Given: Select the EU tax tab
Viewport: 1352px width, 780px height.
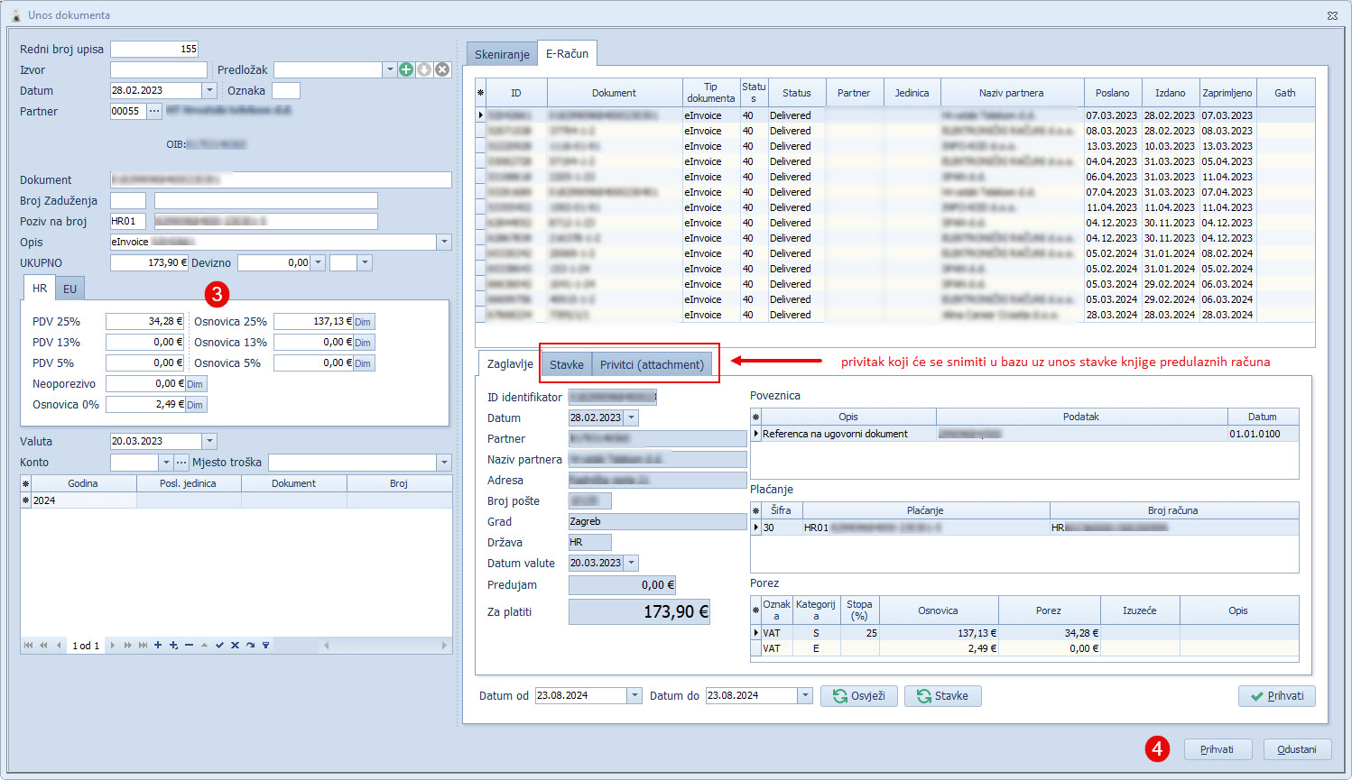Looking at the screenshot, I should tap(69, 289).
